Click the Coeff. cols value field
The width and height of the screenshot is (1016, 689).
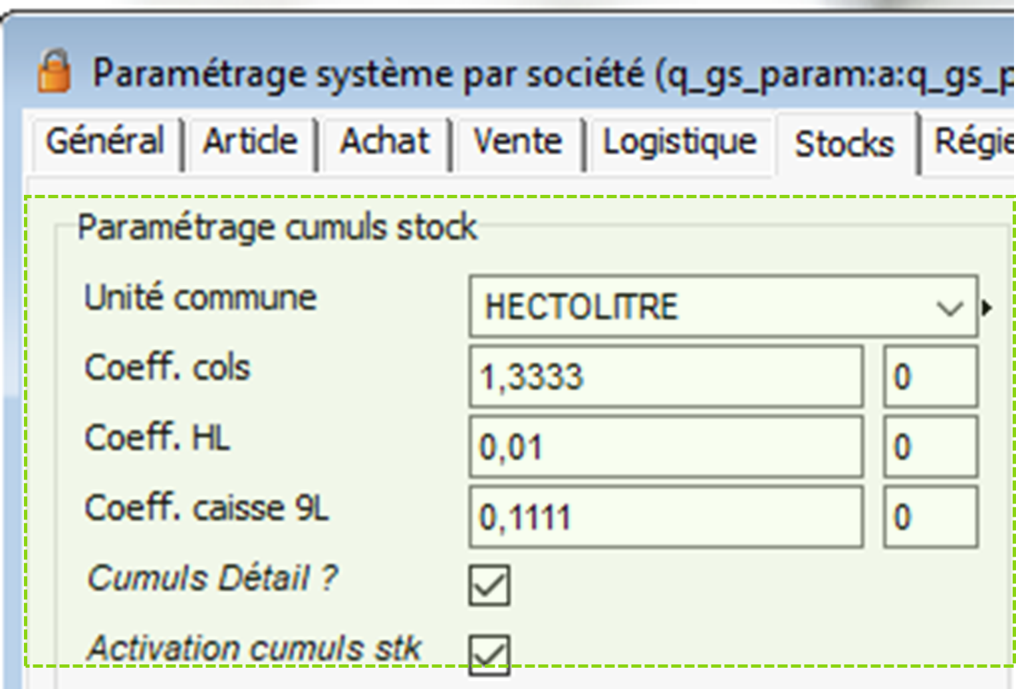[666, 376]
